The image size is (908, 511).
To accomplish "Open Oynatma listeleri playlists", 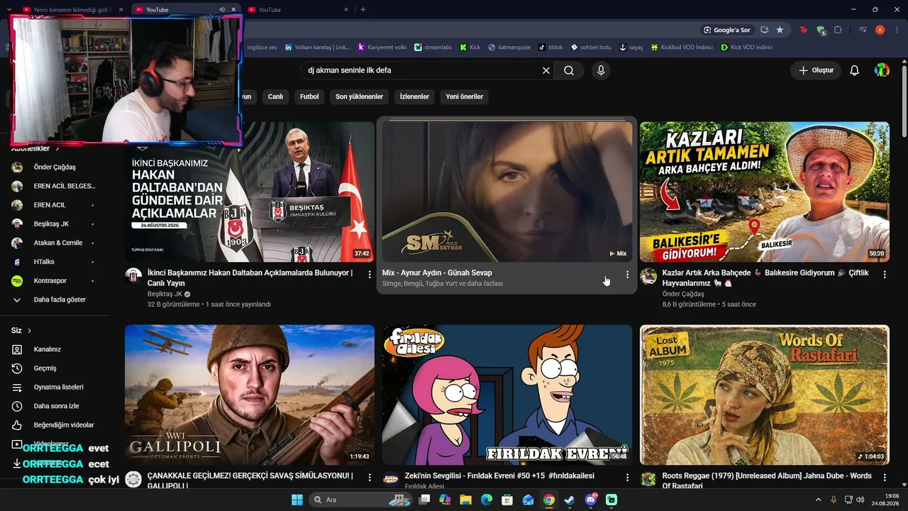I will click(60, 388).
